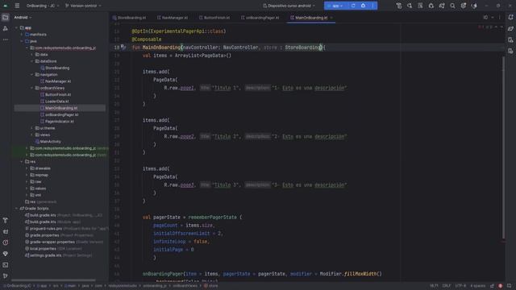The height and width of the screenshot is (290, 516).
Task: Select proguard-rules.pro file
Action: point(46,229)
